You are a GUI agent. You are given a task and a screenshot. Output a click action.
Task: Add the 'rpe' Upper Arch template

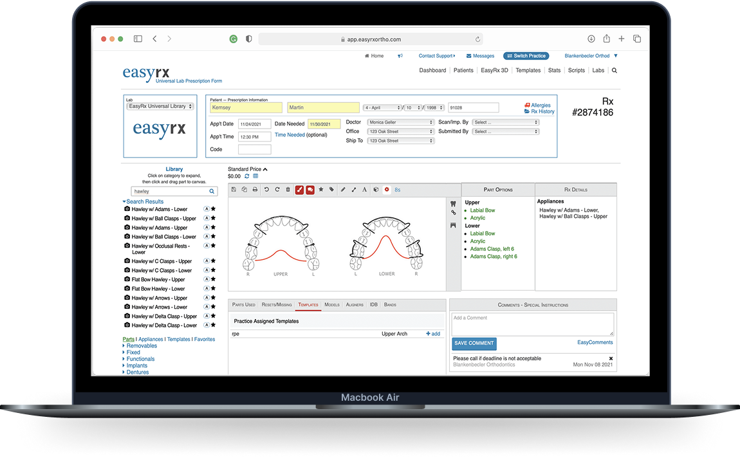(433, 334)
